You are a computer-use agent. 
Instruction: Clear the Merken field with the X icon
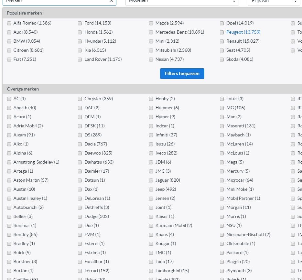click(111, 1)
